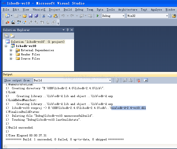Click the VA open file in solution icon
The height and width of the screenshot is (149, 177).
click(13, 22)
